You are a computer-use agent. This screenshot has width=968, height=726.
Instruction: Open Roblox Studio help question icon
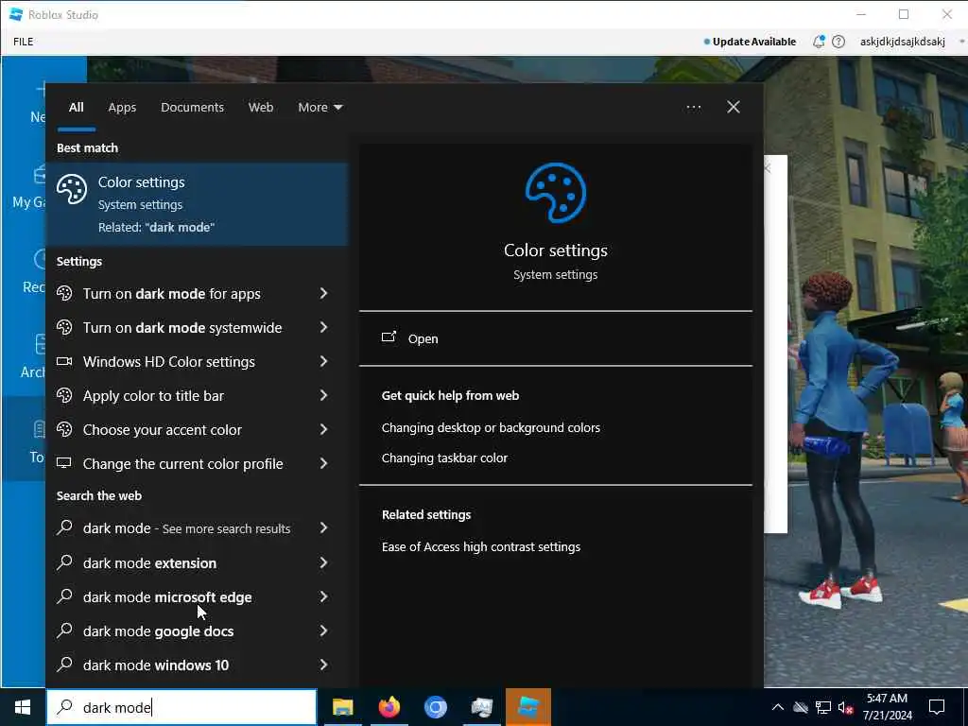click(838, 42)
